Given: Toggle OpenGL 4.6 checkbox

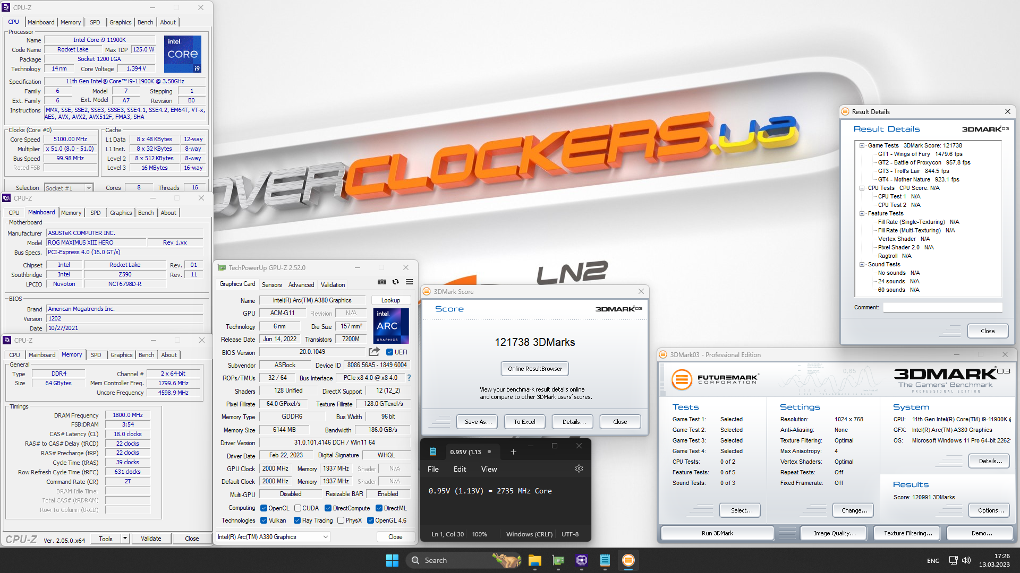Looking at the screenshot, I should click(370, 520).
